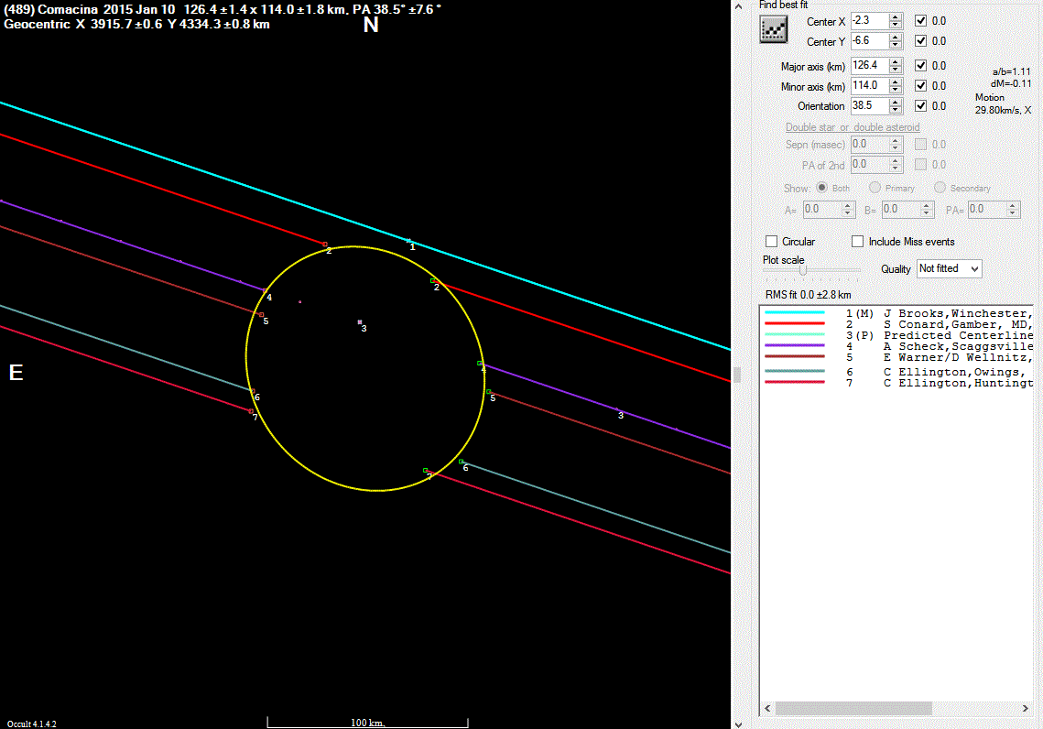Screen dimensions: 1043x729
Task: Increase Center X using the up spinner
Action: pos(896,16)
